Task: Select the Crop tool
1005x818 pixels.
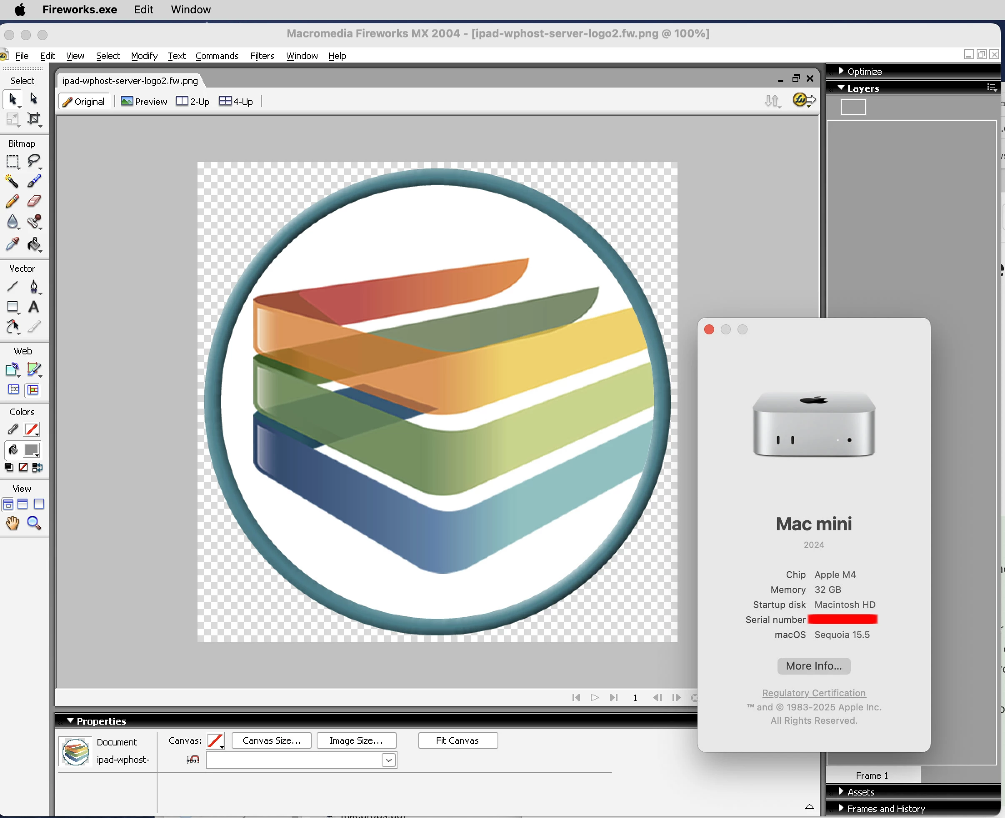Action: pos(34,118)
